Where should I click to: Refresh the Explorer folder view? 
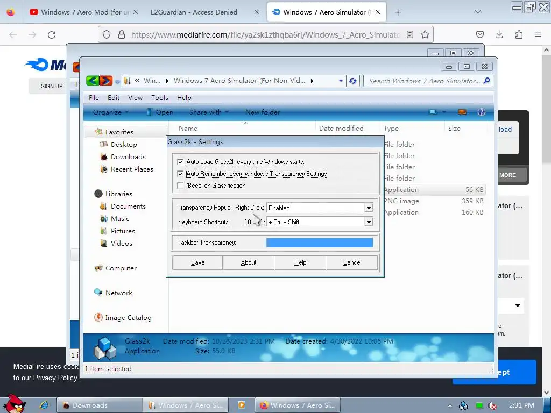coord(352,81)
